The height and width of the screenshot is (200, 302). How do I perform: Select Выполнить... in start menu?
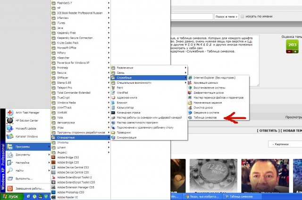pyautogui.click(x=28, y=179)
